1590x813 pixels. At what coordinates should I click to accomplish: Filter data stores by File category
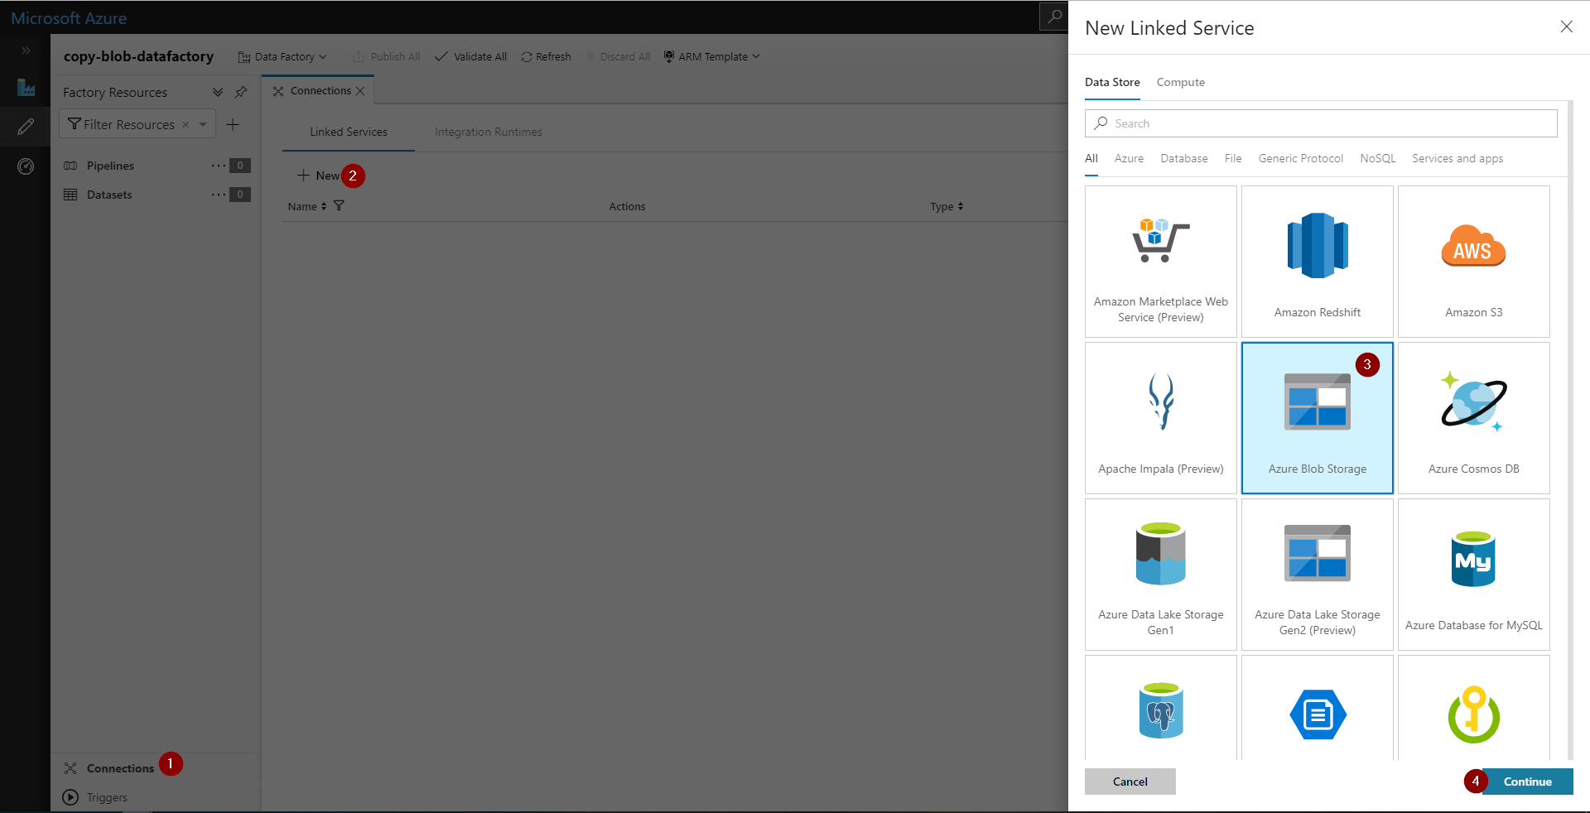coord(1233,158)
